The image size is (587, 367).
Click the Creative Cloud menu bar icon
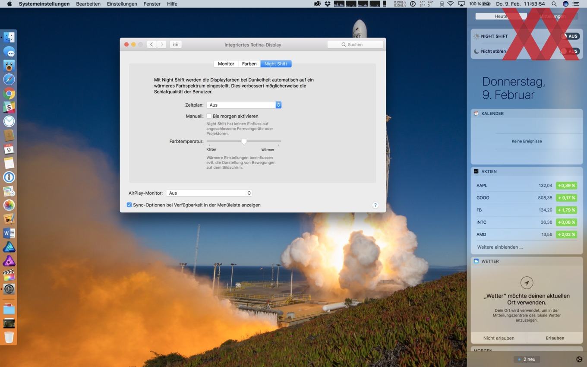317,4
